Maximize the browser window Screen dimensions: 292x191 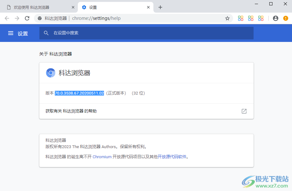tap(271, 4)
